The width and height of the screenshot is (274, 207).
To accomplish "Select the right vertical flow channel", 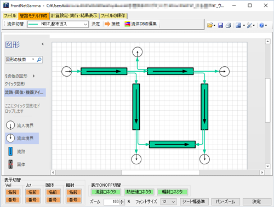I will [204, 107].
